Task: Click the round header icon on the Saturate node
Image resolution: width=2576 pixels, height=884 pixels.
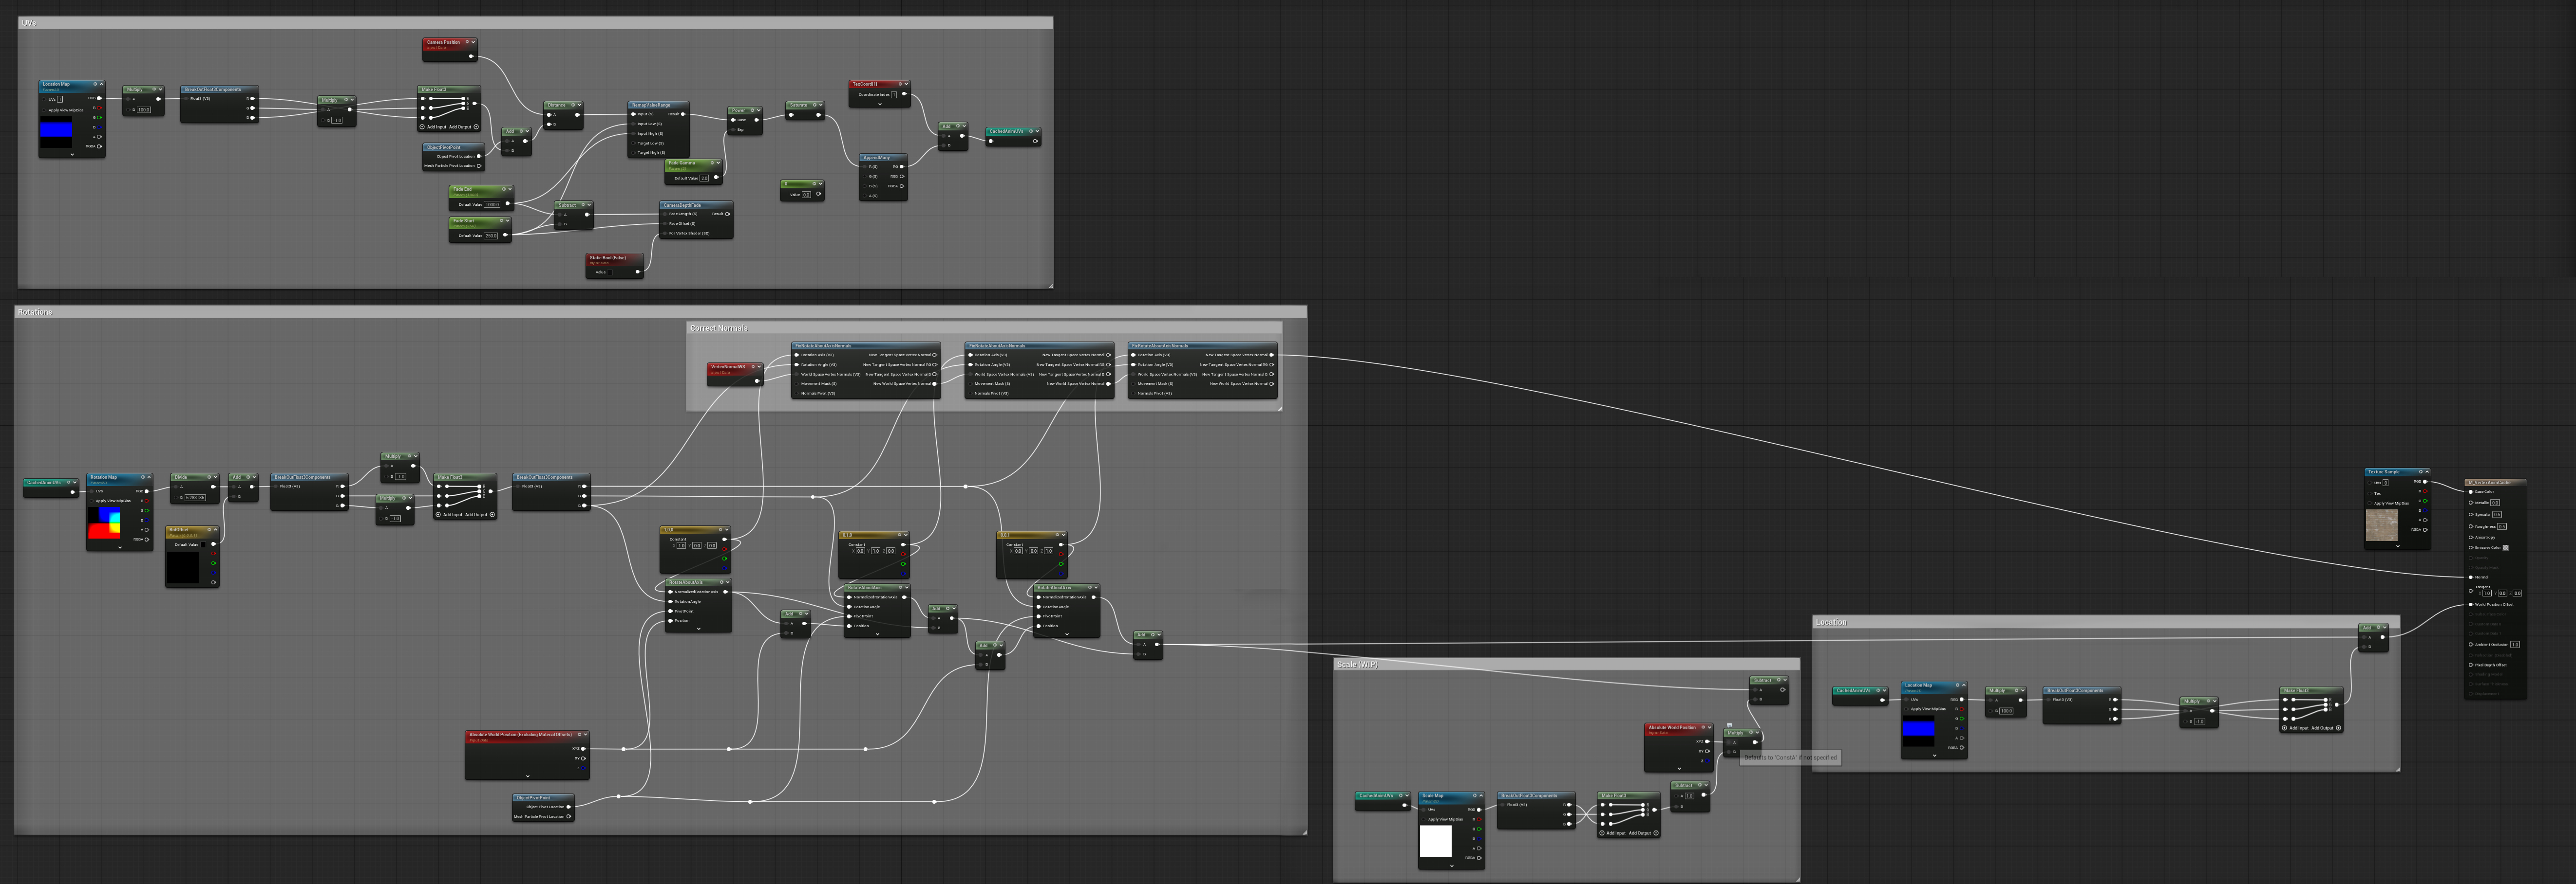Action: pos(814,105)
